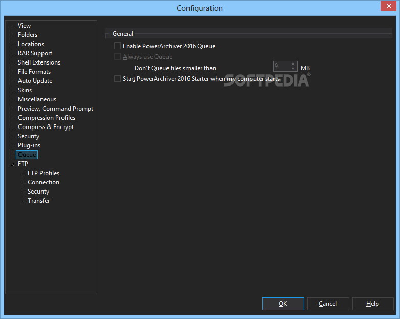Open the Locations category

click(x=31, y=44)
